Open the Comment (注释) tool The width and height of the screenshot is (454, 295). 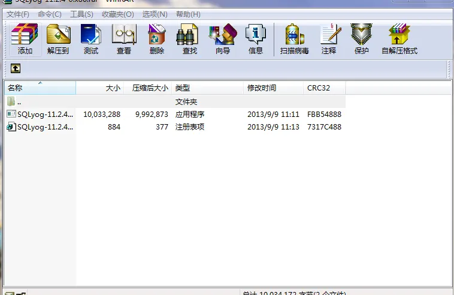pyautogui.click(x=329, y=39)
